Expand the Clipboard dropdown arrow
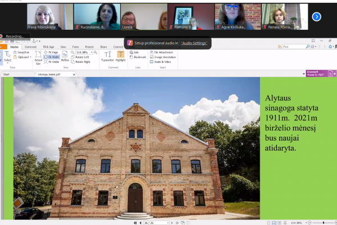 coord(30,57)
